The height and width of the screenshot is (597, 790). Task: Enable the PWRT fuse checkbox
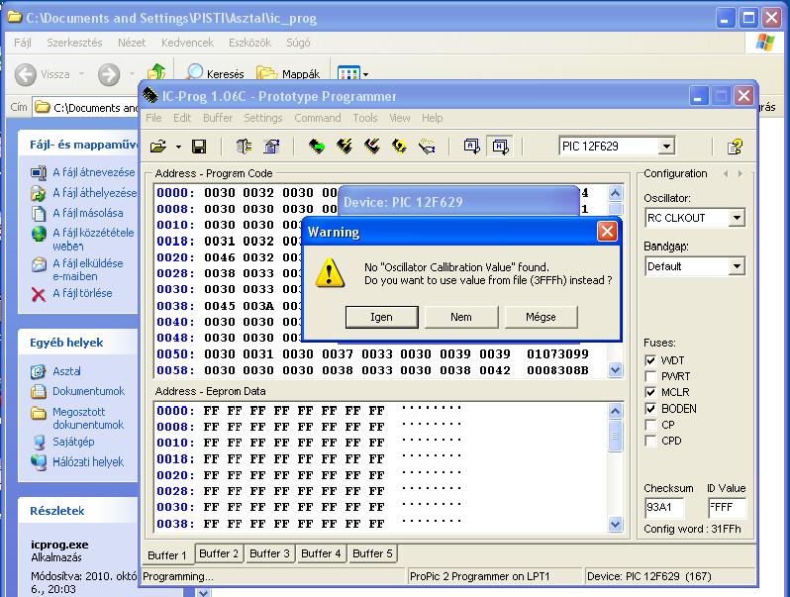(x=650, y=376)
